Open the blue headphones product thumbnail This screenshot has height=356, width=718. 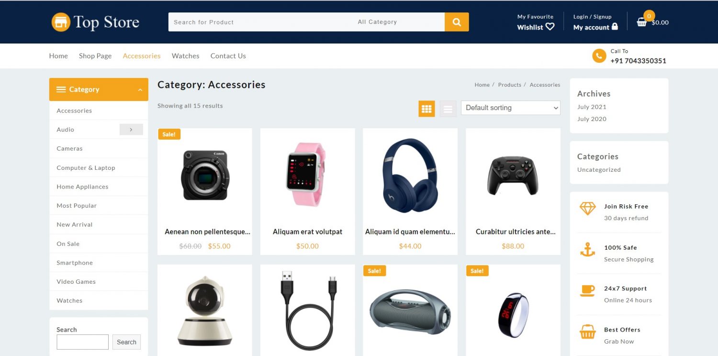[x=410, y=175]
